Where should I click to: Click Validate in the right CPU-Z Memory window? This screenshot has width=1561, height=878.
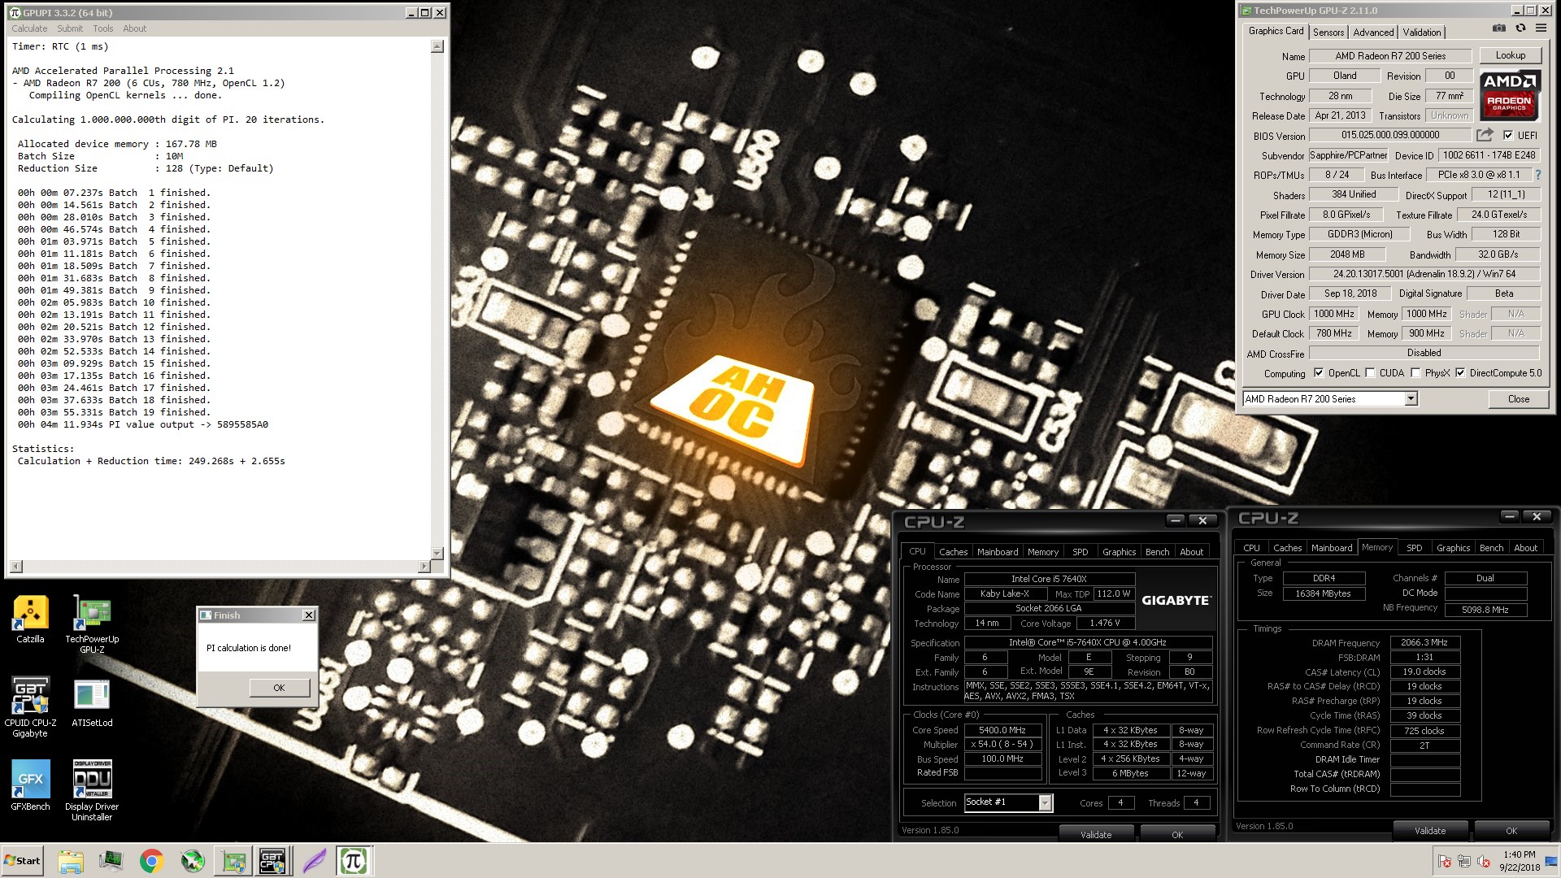(1430, 831)
